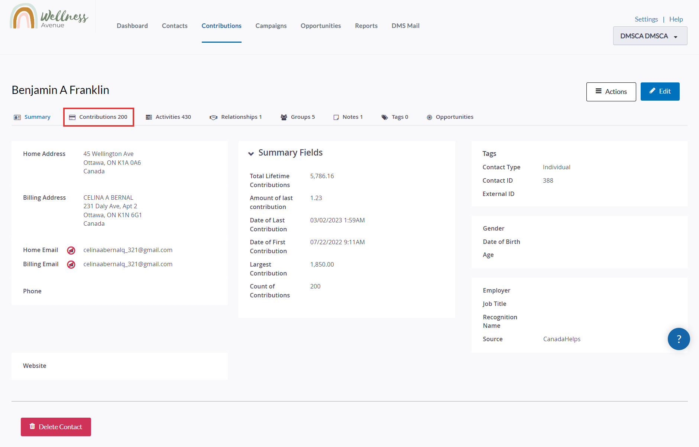Click the Billing Email address value
Viewport: 699px width, 447px height.
[128, 264]
